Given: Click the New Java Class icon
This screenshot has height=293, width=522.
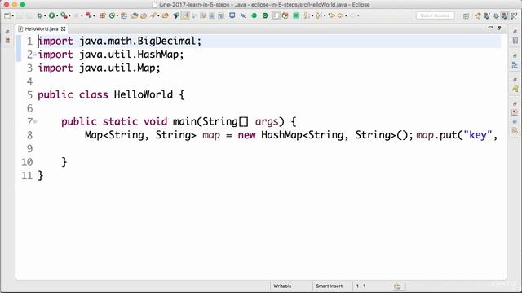Looking at the screenshot, I should [x=113, y=15].
